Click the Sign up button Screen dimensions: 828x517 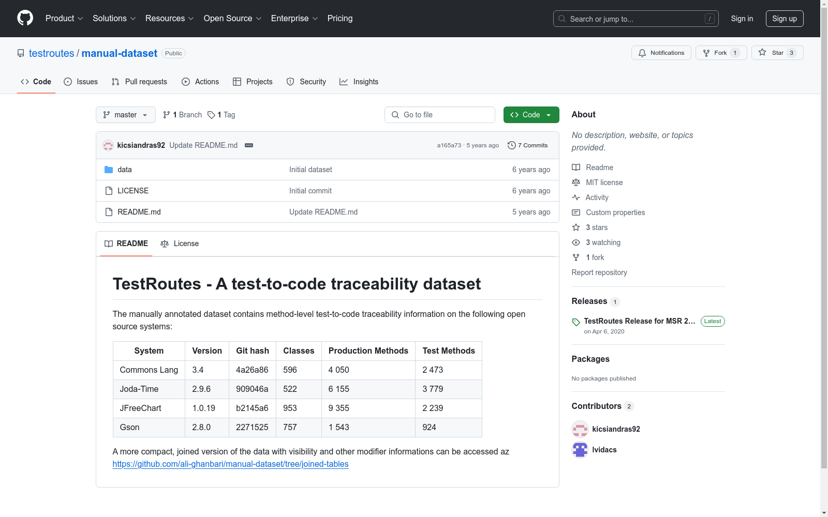point(785,19)
